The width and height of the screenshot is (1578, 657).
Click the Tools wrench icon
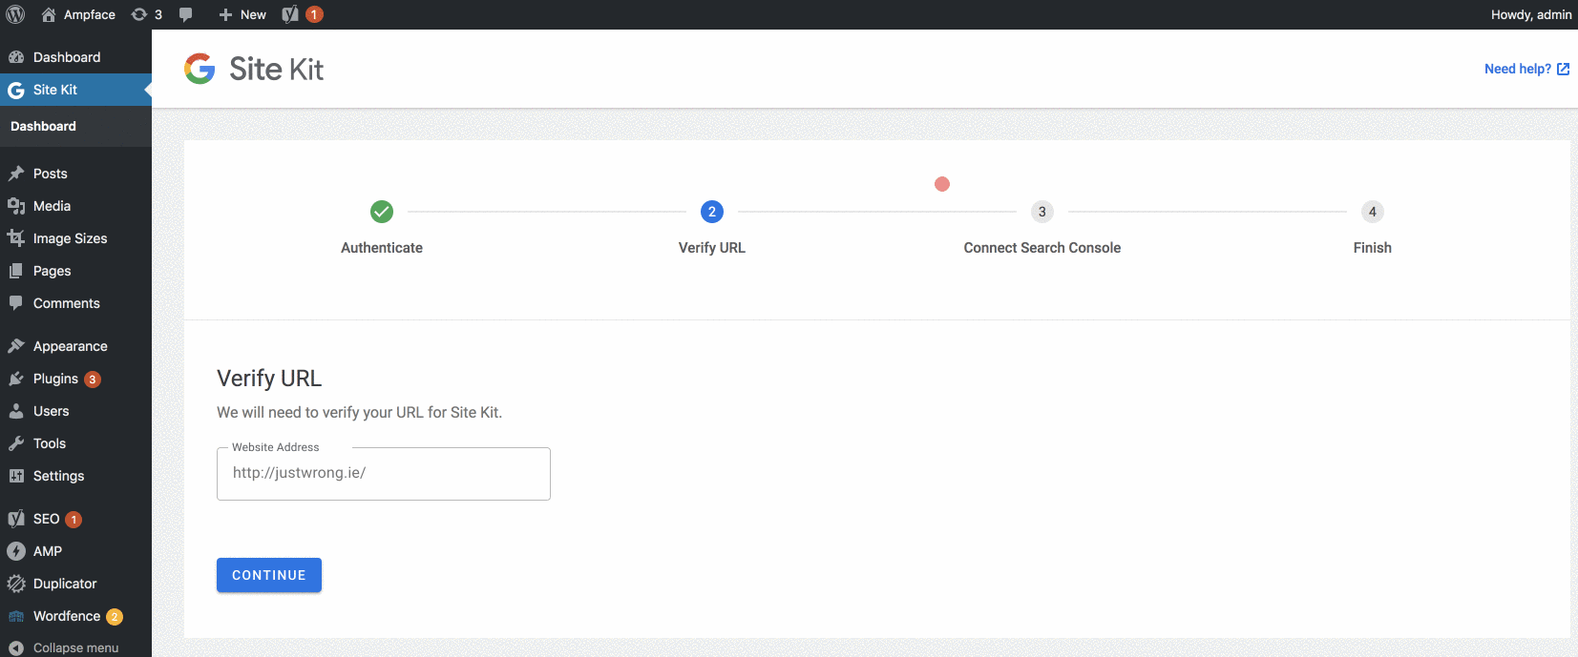pyautogui.click(x=16, y=443)
